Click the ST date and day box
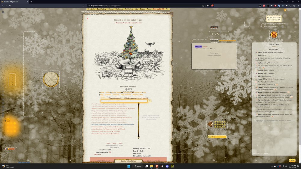The width and height of the screenshot is (301, 169). click(274, 19)
